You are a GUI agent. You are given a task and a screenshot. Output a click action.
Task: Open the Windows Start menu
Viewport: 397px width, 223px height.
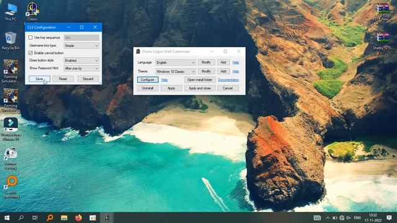pos(7,217)
